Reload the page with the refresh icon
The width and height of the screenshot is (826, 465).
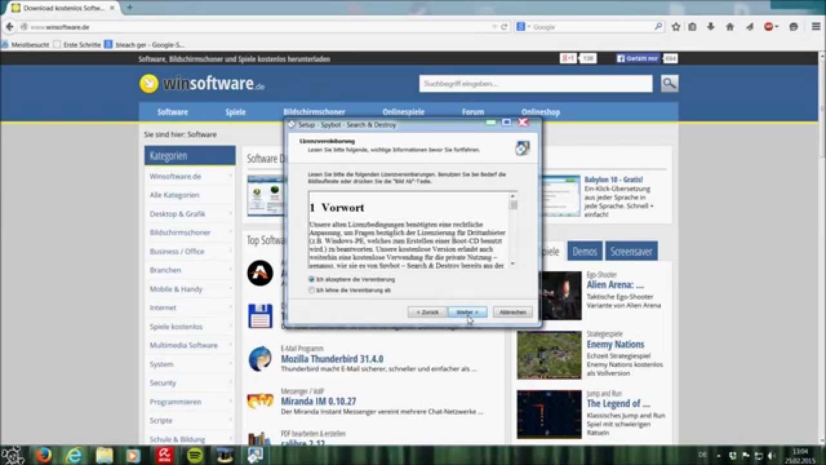[x=504, y=27]
